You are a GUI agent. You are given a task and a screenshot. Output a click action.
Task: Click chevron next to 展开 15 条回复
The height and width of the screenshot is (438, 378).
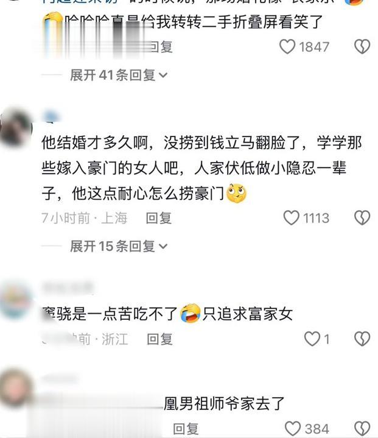[x=163, y=247]
